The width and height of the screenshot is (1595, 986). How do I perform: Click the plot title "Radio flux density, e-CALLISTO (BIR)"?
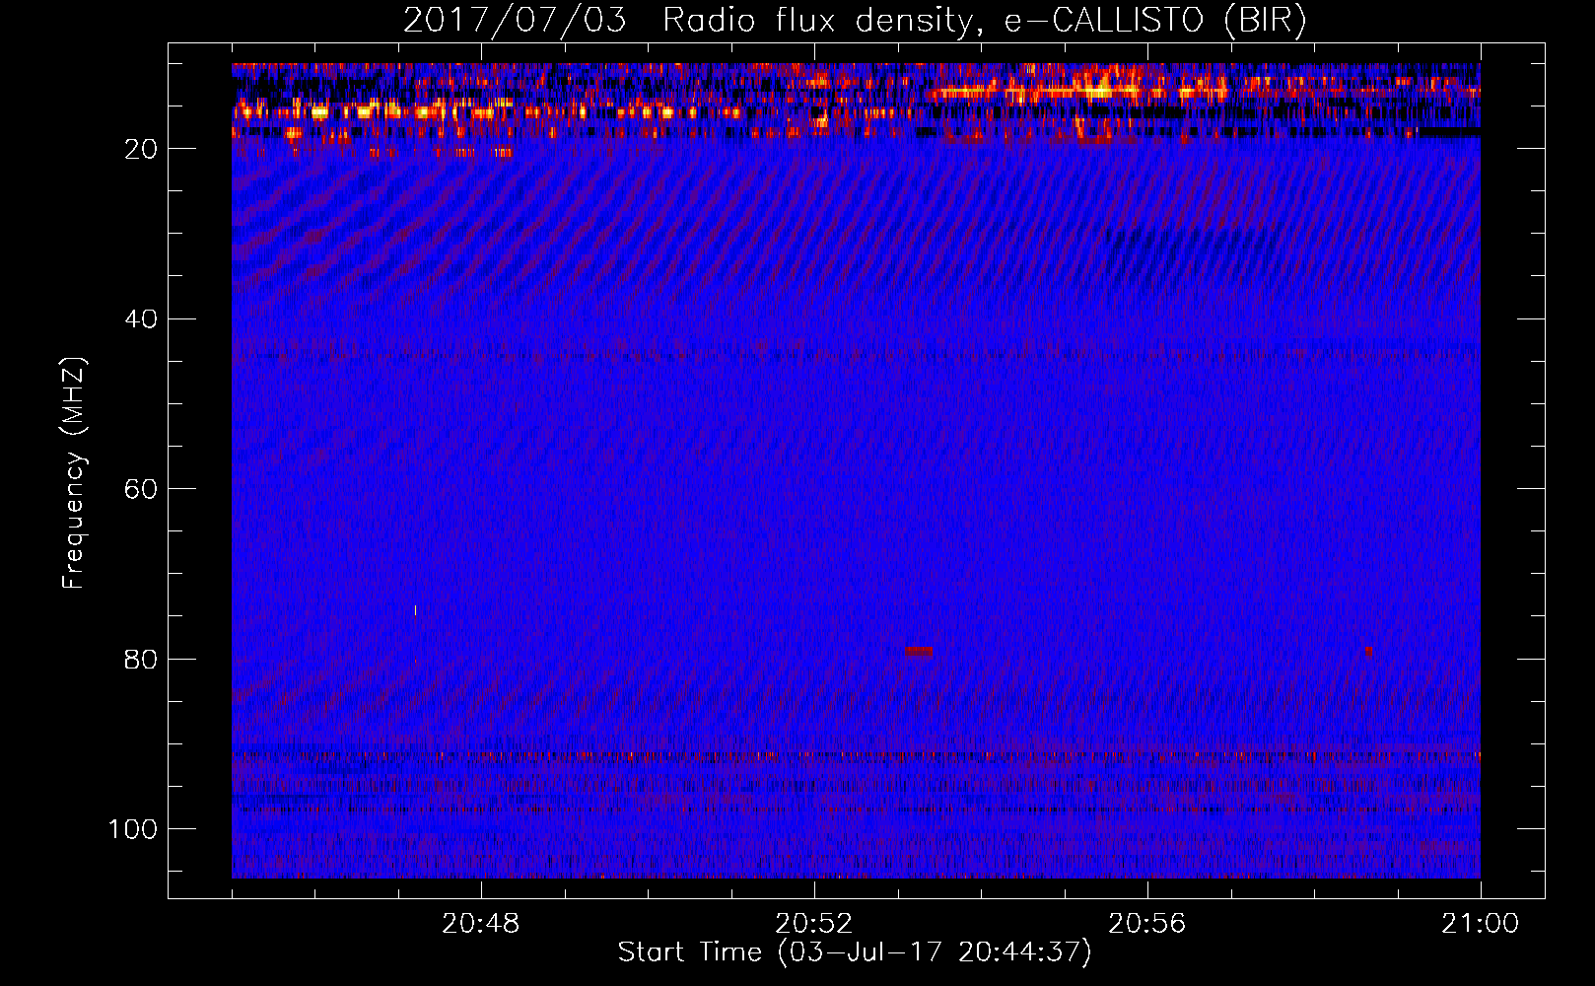[984, 21]
